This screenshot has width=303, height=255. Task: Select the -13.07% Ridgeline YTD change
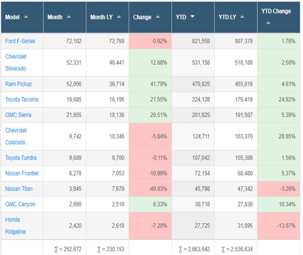(278, 226)
